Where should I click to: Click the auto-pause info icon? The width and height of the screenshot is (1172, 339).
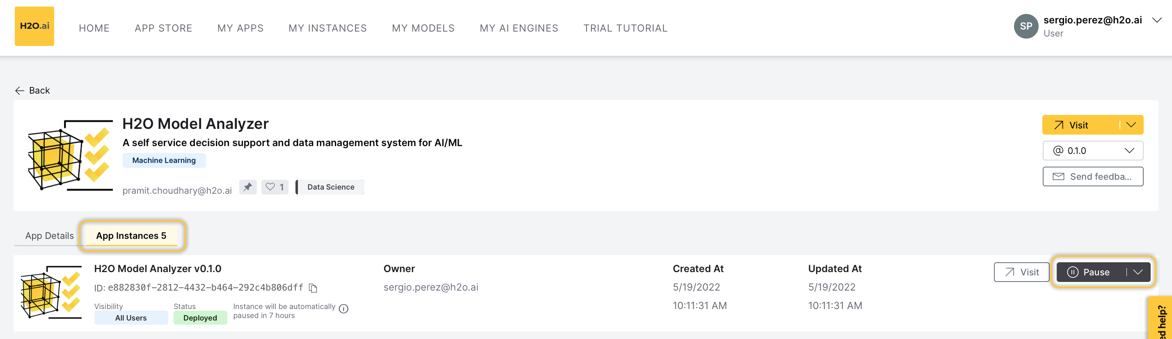point(344,309)
